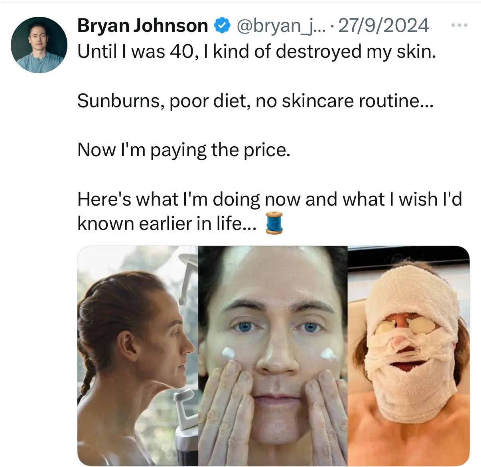Click the blue verified checkmark badge
This screenshot has height=467, width=481.
pyautogui.click(x=222, y=26)
